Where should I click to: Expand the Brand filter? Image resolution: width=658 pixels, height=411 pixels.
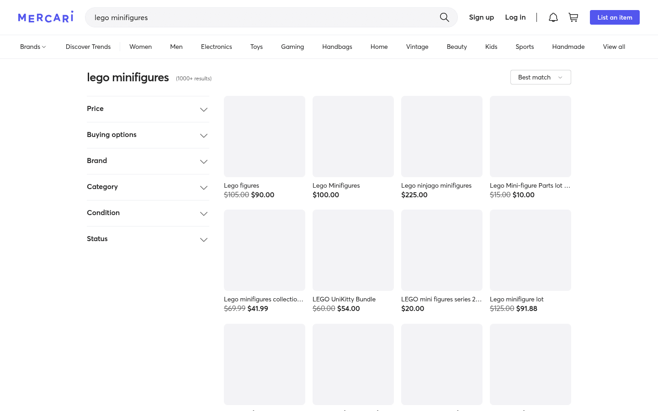[x=148, y=161]
